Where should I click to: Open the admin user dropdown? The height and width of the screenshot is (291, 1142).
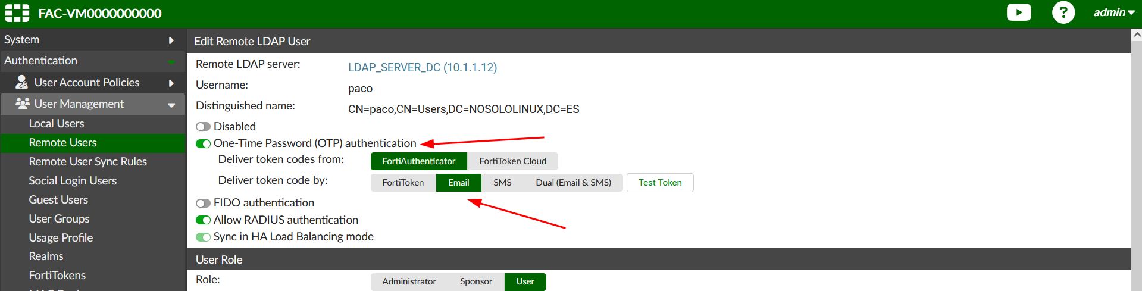coord(1113,12)
